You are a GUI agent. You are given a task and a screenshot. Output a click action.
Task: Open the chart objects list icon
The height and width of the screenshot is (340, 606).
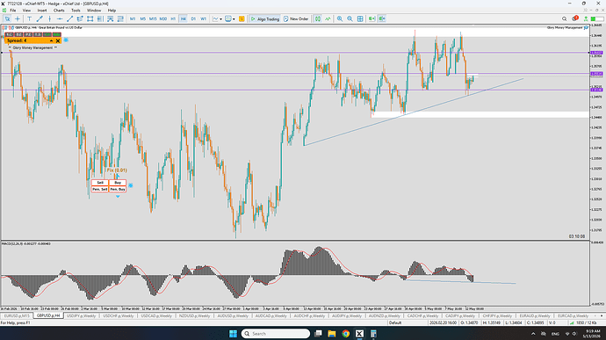(110, 18)
